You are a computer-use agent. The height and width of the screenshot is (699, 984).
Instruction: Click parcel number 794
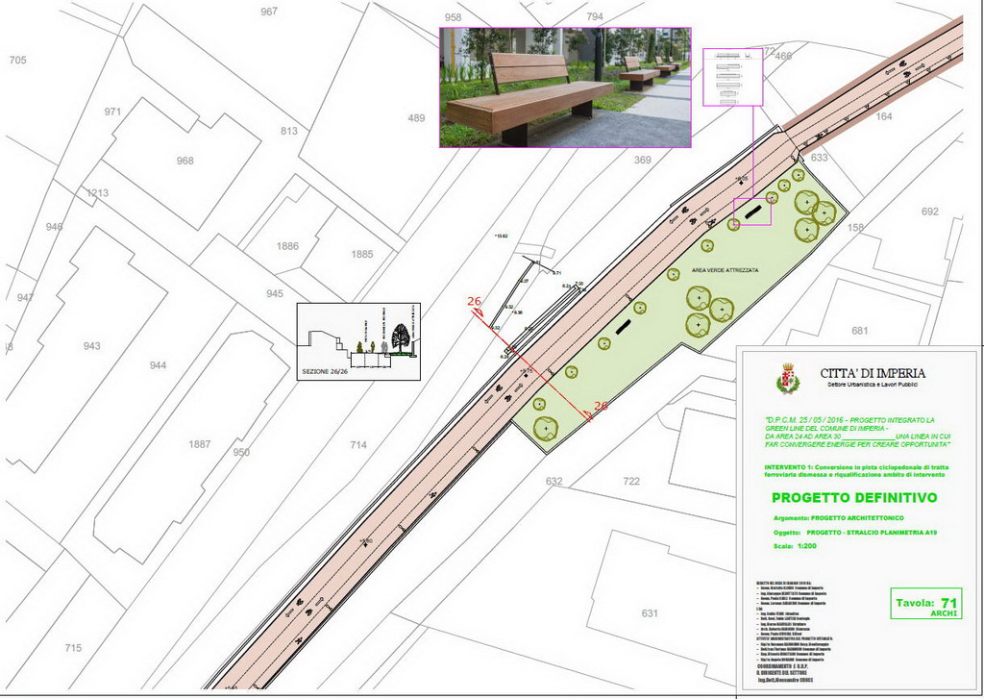(594, 16)
